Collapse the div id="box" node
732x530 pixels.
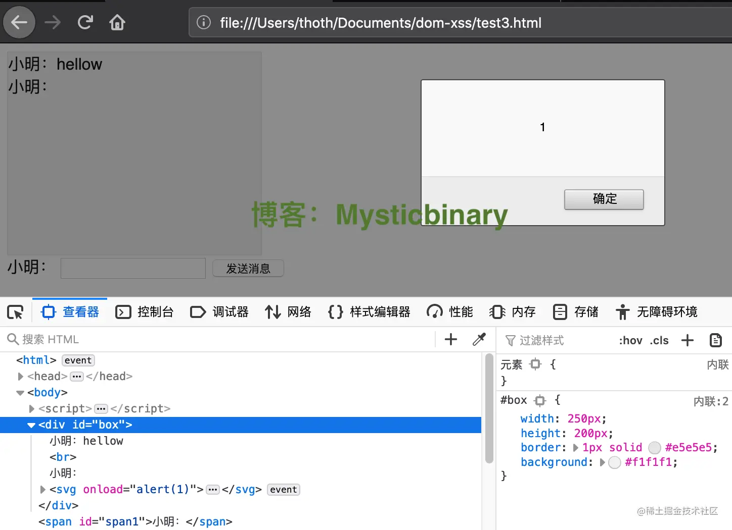click(x=31, y=425)
